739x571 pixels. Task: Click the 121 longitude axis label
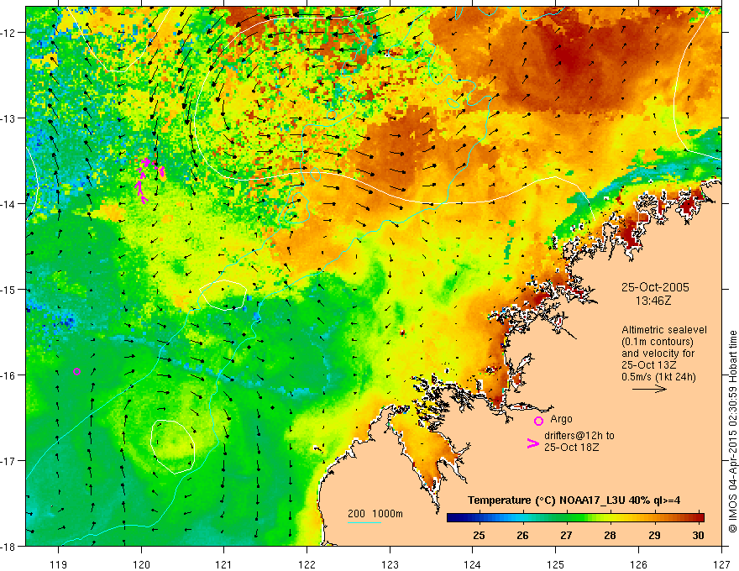pyautogui.click(x=224, y=564)
